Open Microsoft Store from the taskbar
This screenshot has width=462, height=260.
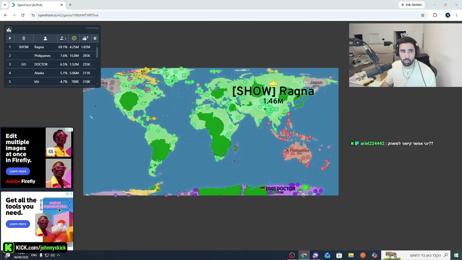339,255
